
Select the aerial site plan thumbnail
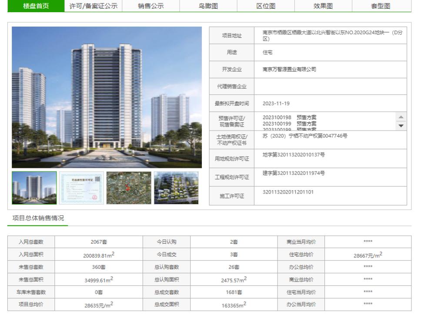tap(177, 188)
